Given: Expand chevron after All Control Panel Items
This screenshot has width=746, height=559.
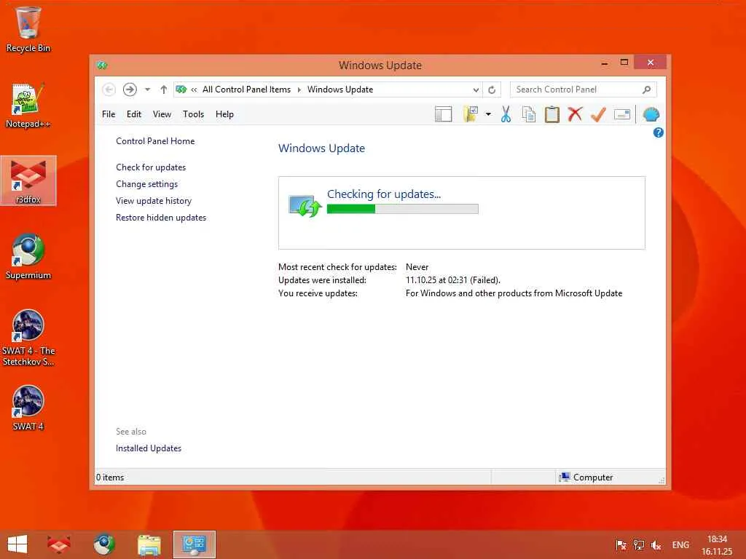Looking at the screenshot, I should click(299, 90).
